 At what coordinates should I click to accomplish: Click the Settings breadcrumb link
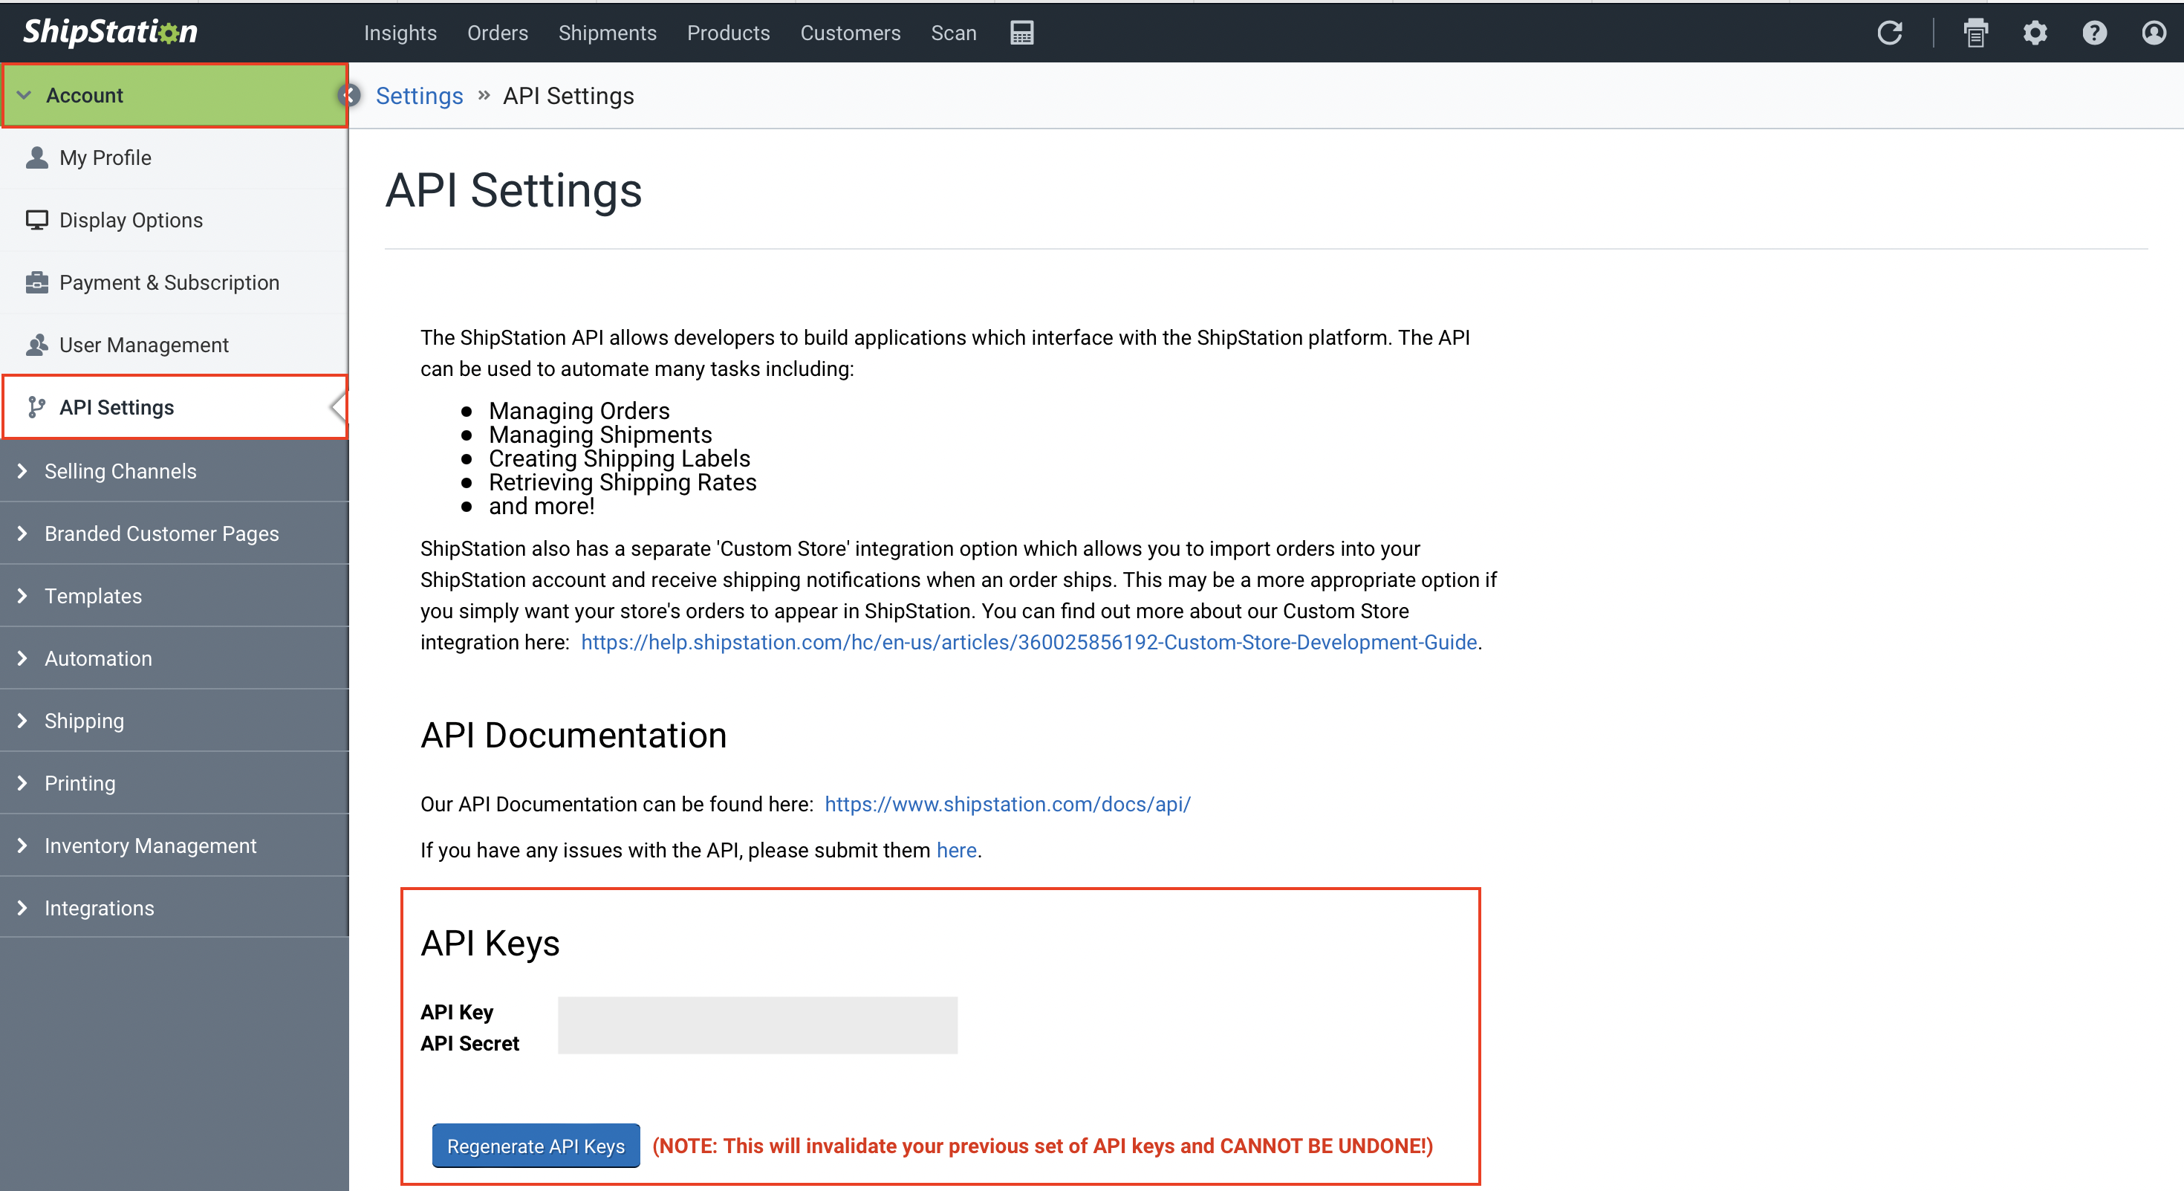pyautogui.click(x=419, y=96)
